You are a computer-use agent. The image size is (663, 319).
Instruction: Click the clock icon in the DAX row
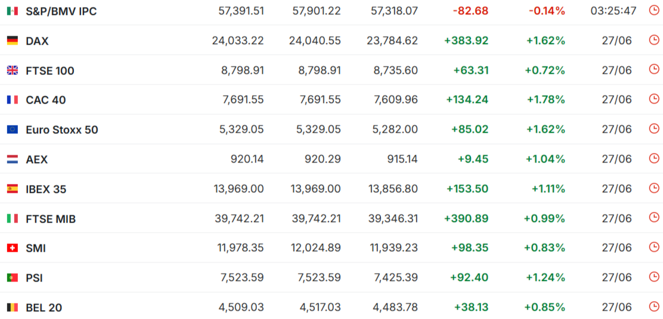653,40
